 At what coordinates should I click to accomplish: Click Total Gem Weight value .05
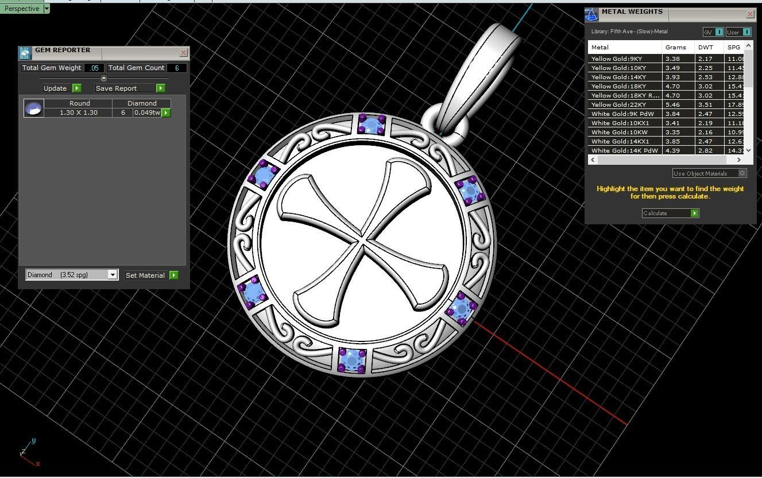[x=94, y=68]
